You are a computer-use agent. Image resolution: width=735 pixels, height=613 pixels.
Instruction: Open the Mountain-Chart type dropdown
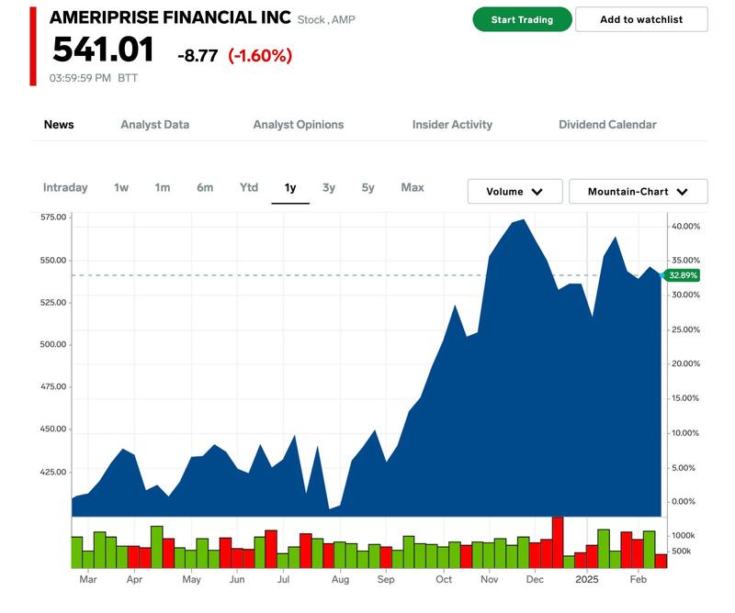(638, 192)
